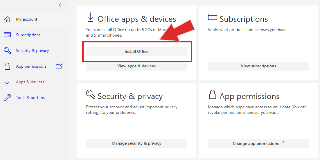Open Tools & add-ins in sidebar
The image size is (320, 160).
point(30,98)
